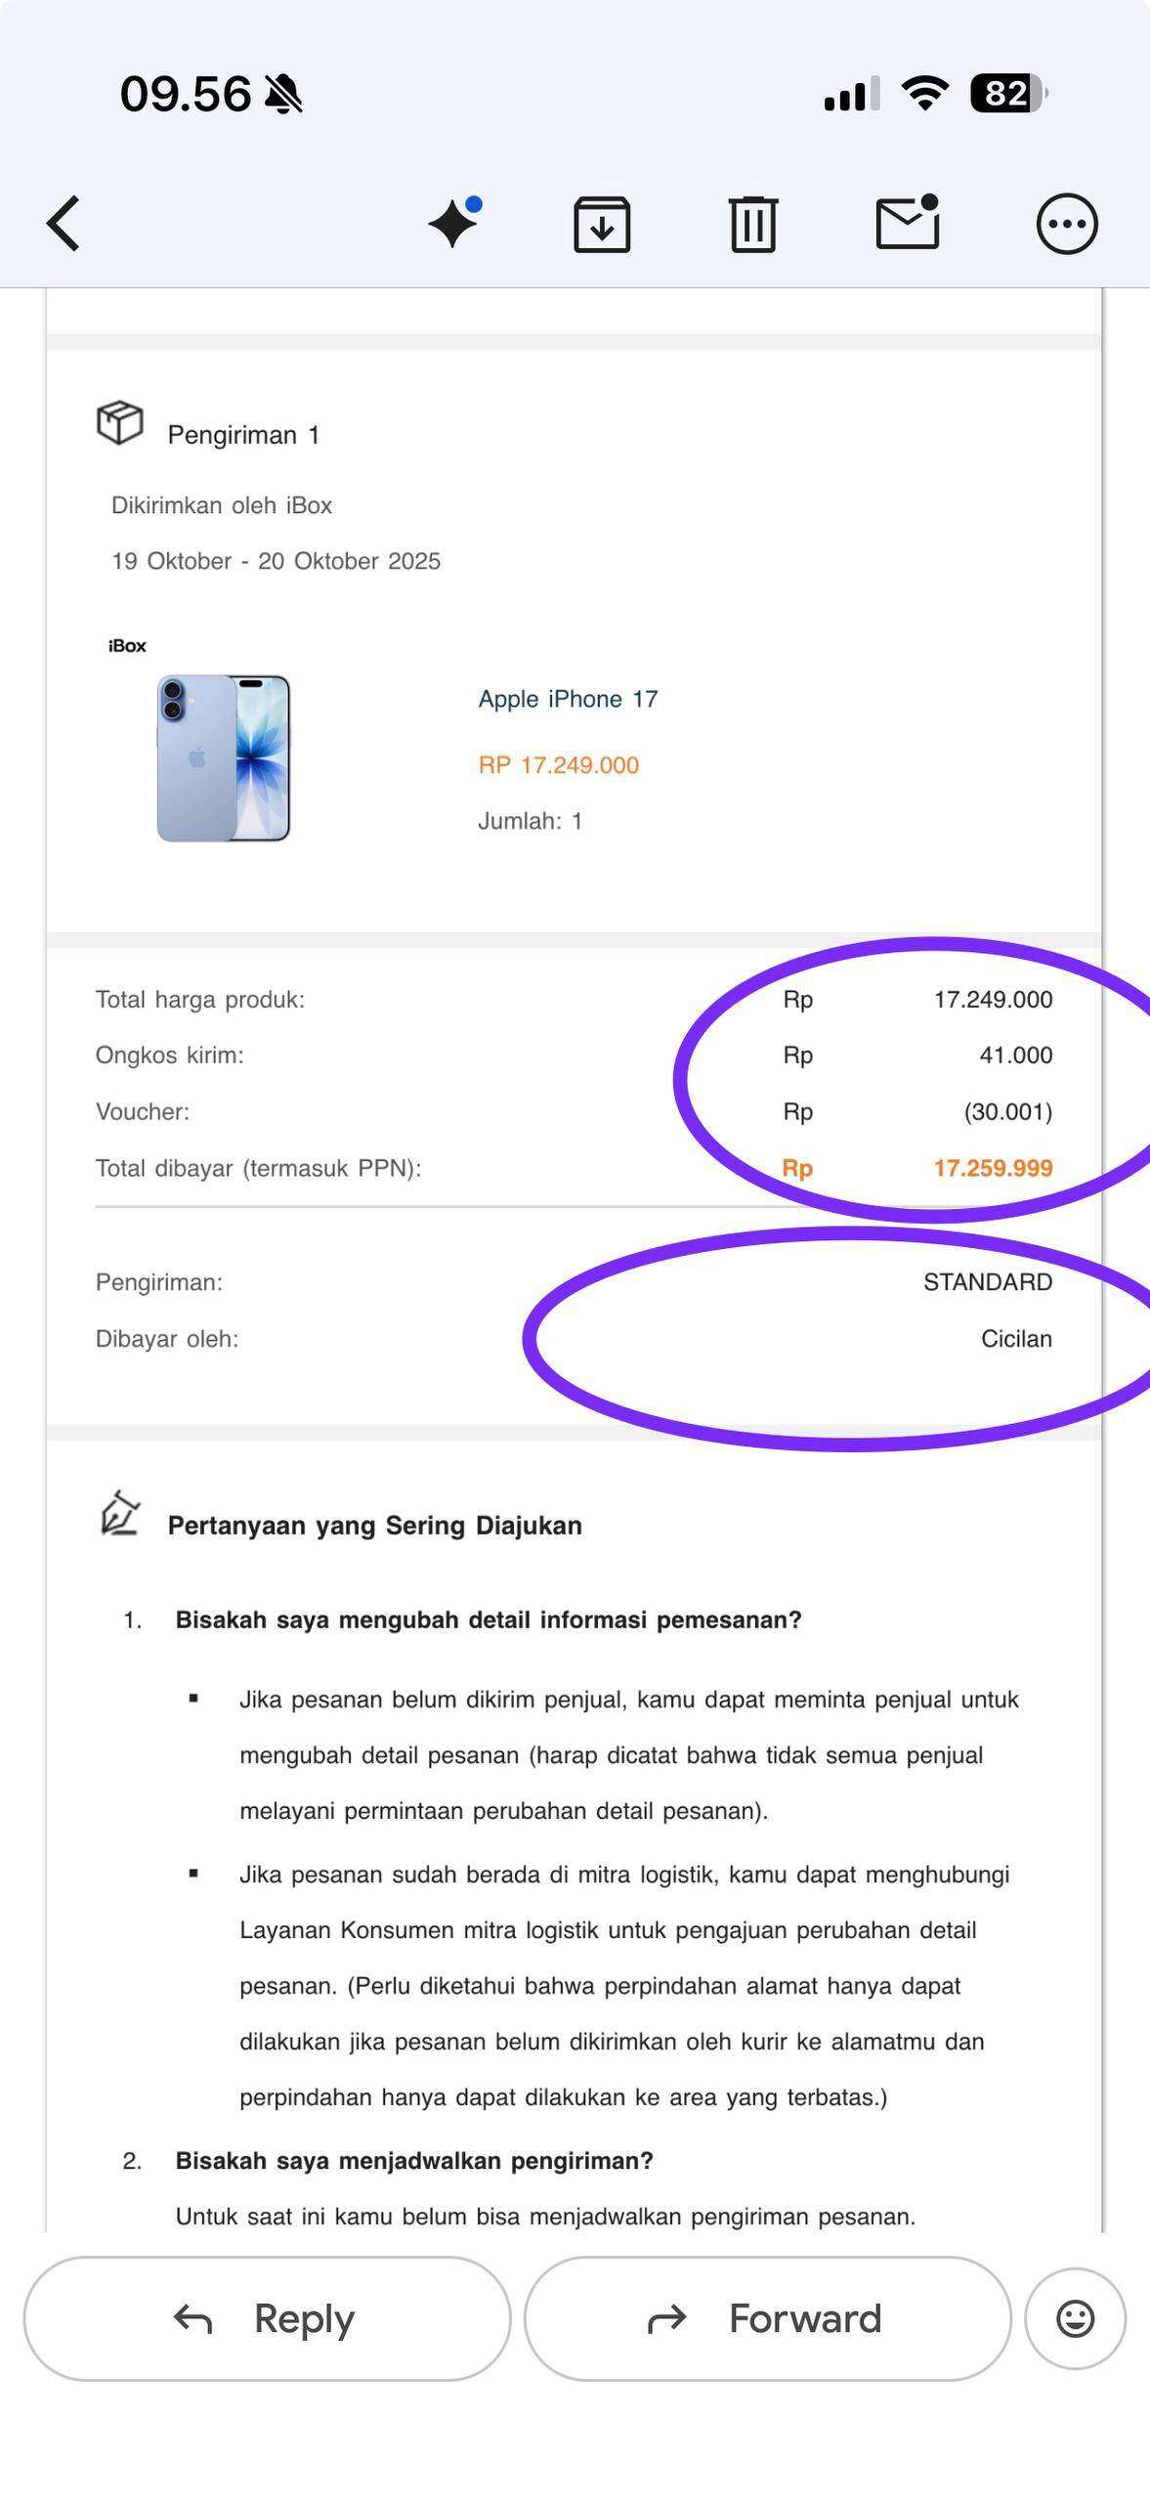
Task: Open the three-dot more options menu
Action: [x=1066, y=224]
